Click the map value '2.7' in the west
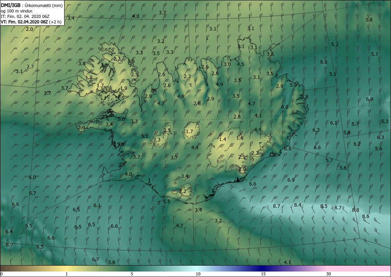391x277 pixels. point(30,66)
